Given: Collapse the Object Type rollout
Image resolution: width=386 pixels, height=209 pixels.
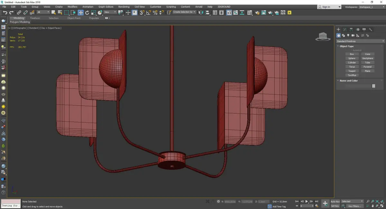Looking at the screenshot, I should (346, 46).
